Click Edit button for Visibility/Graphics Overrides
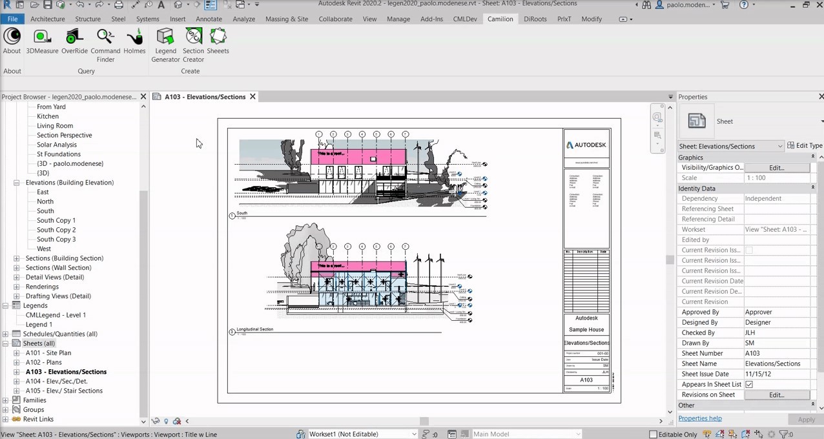 point(776,167)
